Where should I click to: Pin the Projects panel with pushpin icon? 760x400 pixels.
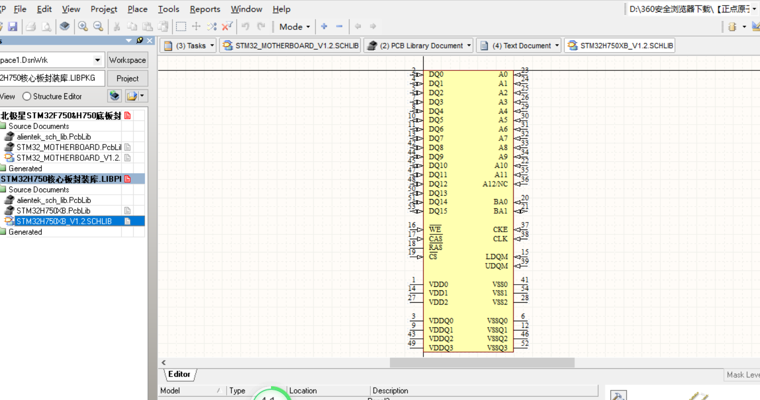pos(140,41)
